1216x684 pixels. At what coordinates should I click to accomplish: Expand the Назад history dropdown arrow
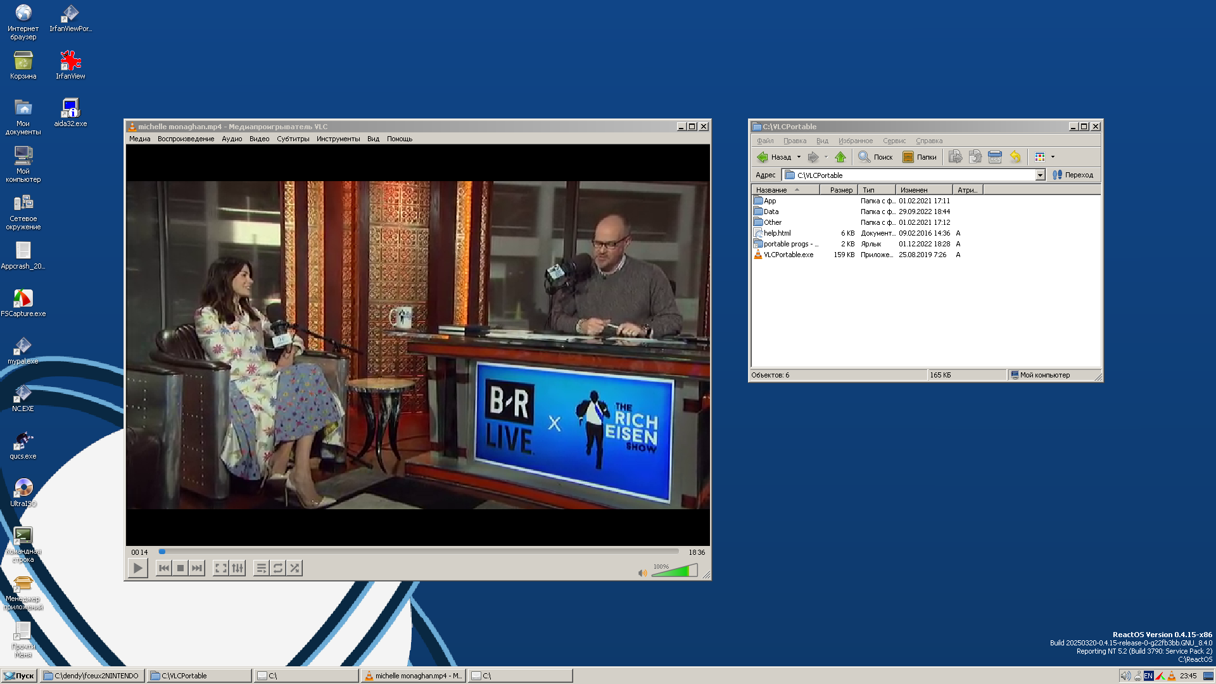click(x=799, y=157)
